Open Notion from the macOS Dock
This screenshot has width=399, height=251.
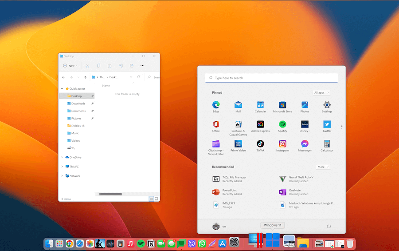click(x=151, y=243)
